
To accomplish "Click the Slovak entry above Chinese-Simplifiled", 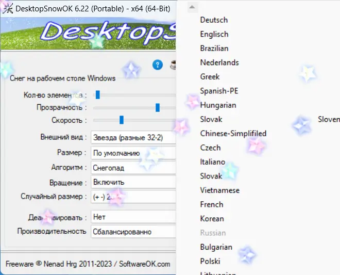I will (x=211, y=119).
